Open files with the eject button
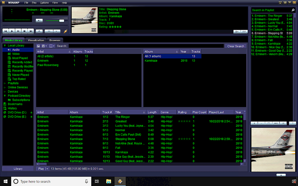 [39, 31]
